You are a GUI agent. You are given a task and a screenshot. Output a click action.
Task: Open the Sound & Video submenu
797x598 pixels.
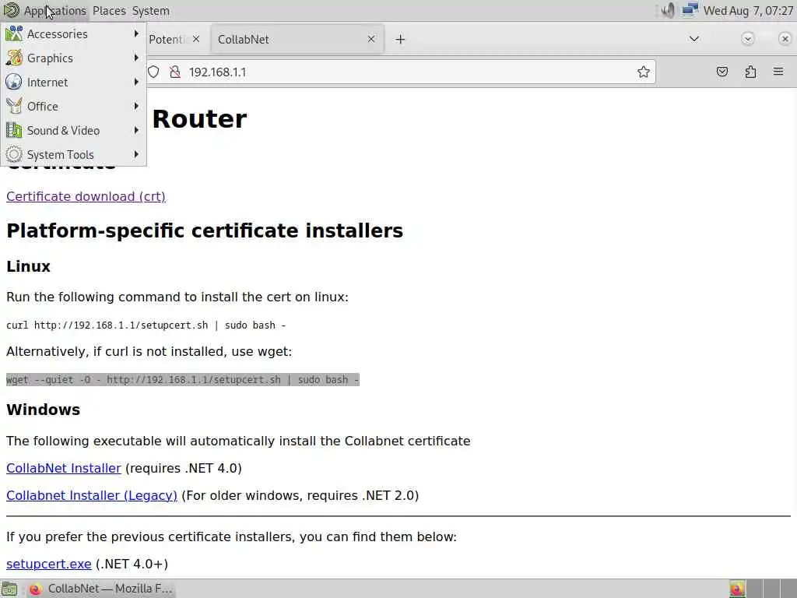(x=73, y=131)
